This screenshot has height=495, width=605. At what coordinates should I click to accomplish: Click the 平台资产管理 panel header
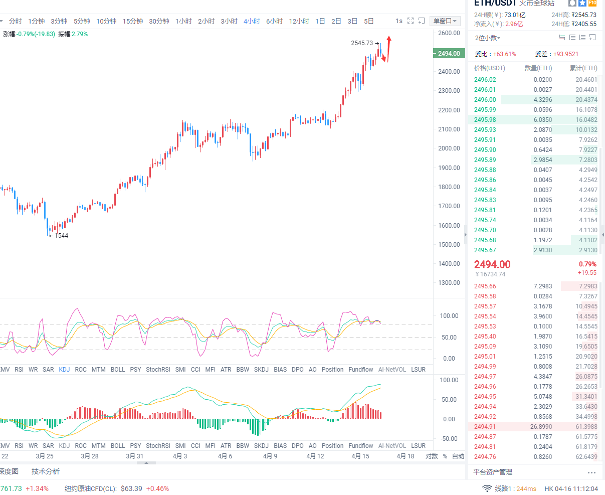(493, 472)
